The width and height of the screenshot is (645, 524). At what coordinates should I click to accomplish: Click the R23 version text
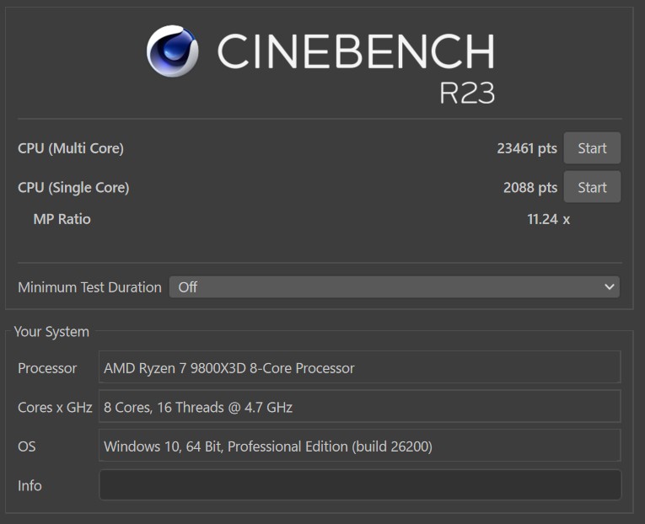tap(466, 93)
